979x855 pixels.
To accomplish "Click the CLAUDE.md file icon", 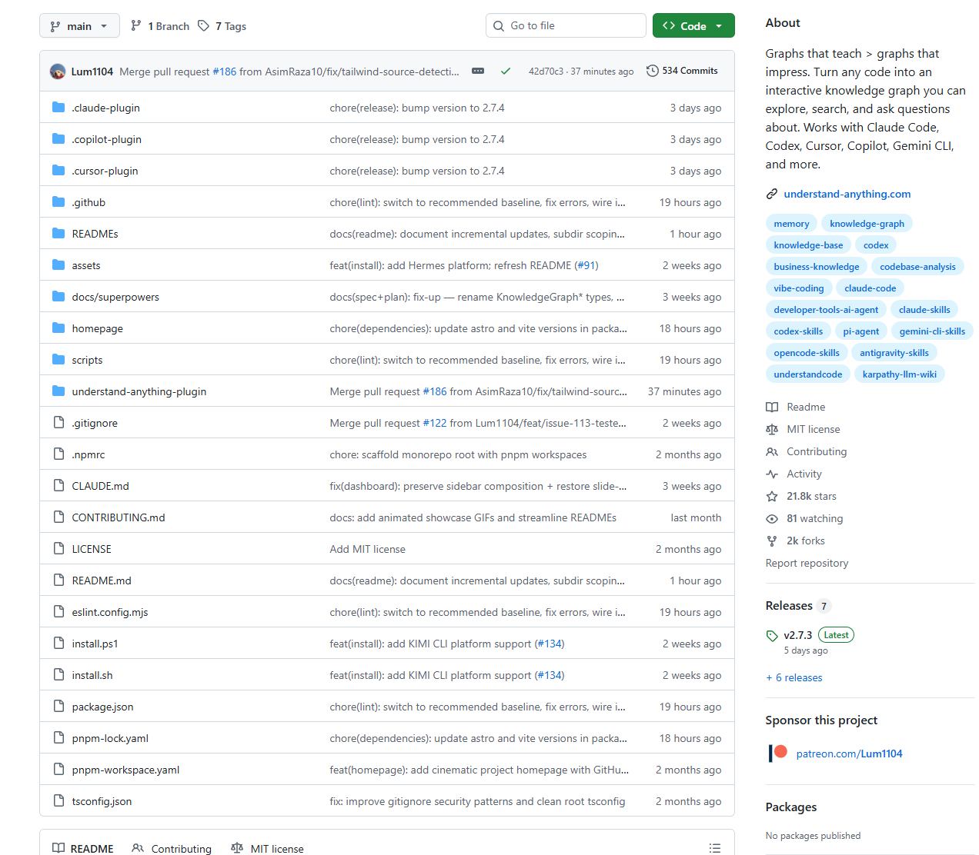I will 58,486.
